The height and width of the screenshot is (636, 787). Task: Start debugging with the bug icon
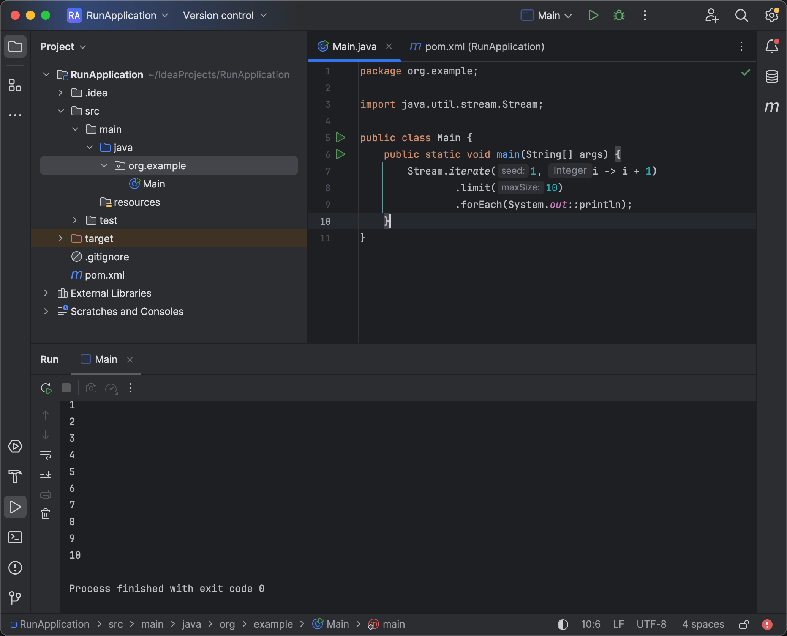(x=618, y=16)
